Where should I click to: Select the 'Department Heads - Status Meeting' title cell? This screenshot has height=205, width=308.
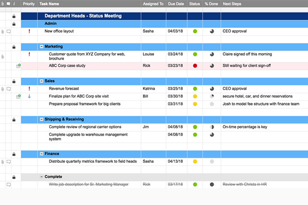point(89,16)
